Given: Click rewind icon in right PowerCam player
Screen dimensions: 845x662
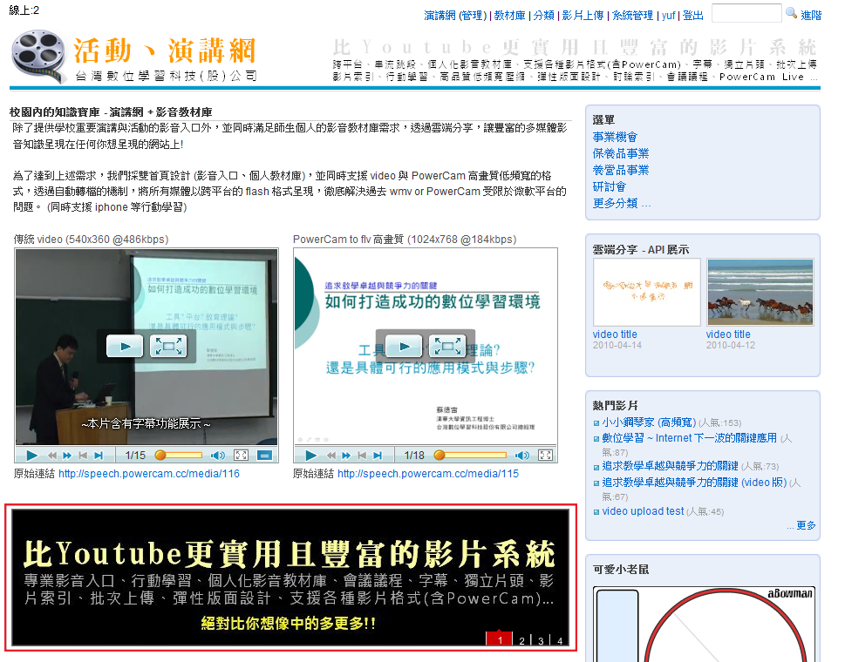Looking at the screenshot, I should 330,455.
